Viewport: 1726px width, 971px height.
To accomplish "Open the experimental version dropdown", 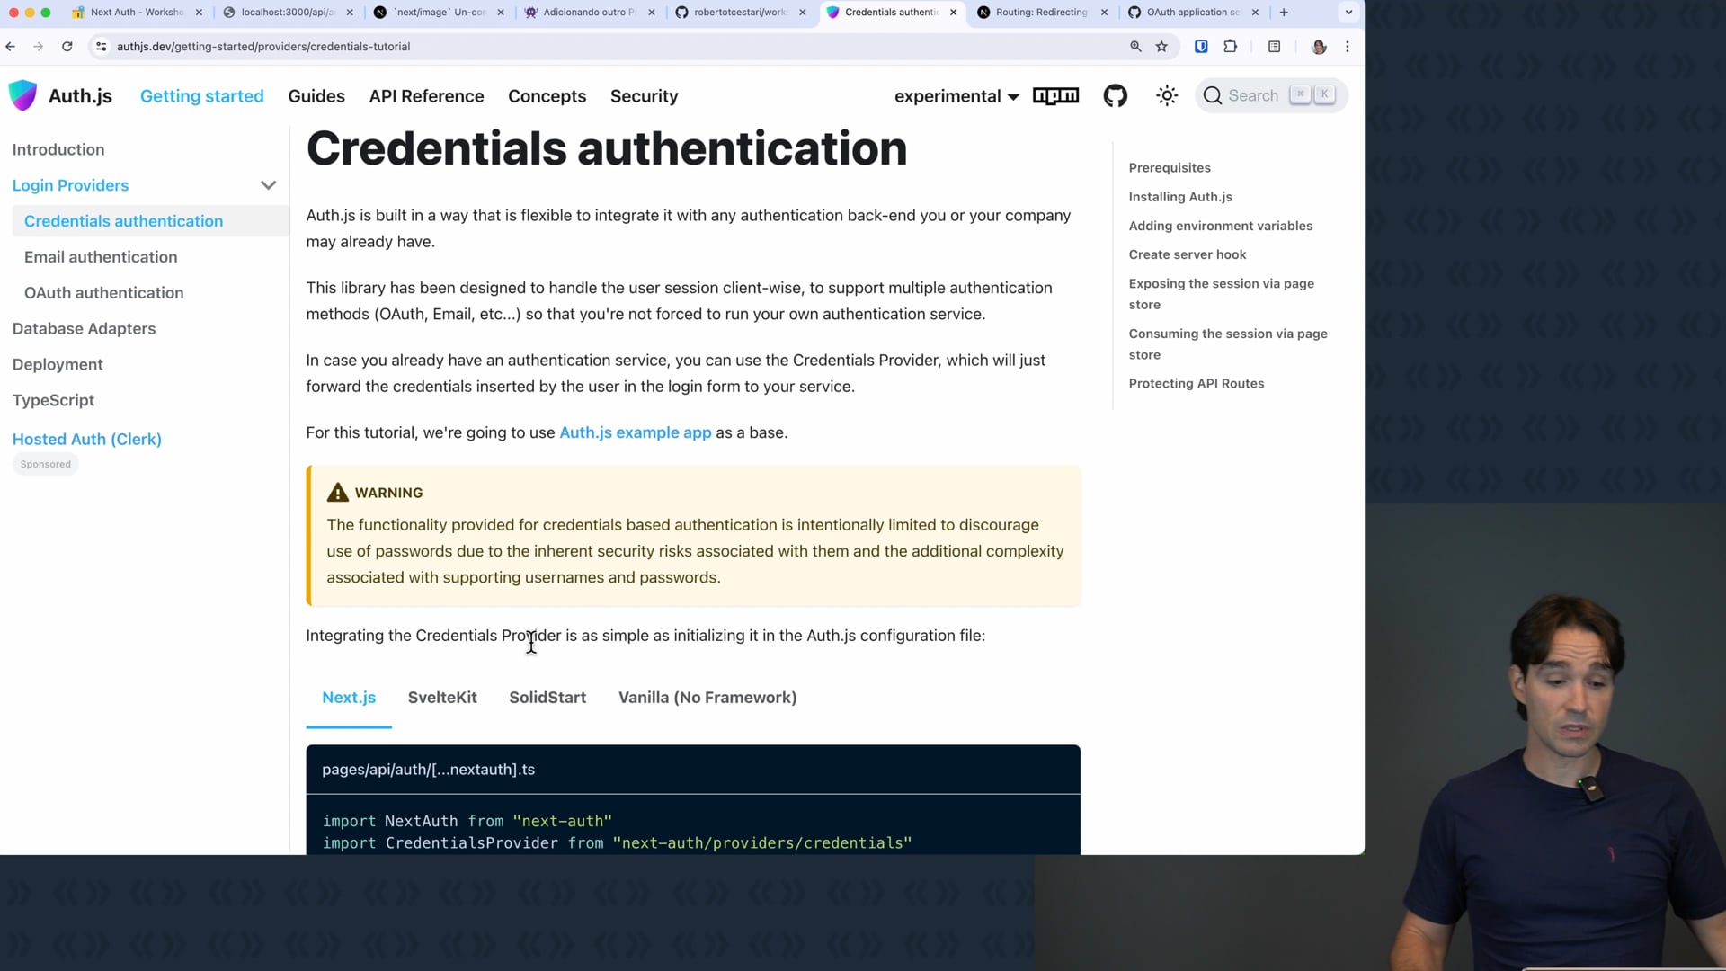I will point(956,96).
